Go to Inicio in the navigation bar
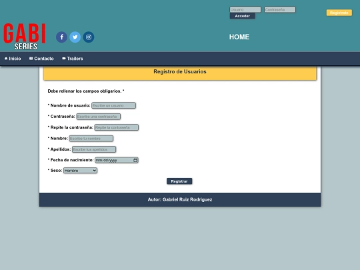 coord(13,59)
